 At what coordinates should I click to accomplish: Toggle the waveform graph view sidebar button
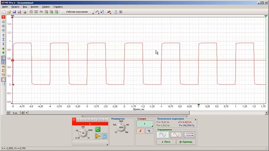[3, 80]
